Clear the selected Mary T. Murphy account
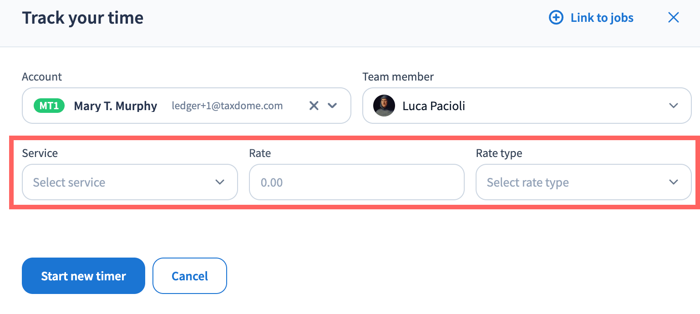This screenshot has width=700, height=314. [314, 106]
